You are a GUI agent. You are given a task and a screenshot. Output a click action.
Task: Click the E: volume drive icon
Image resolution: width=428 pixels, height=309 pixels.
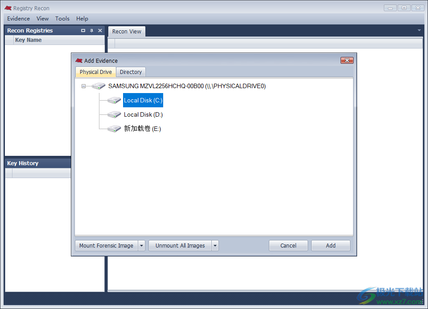[114, 129]
